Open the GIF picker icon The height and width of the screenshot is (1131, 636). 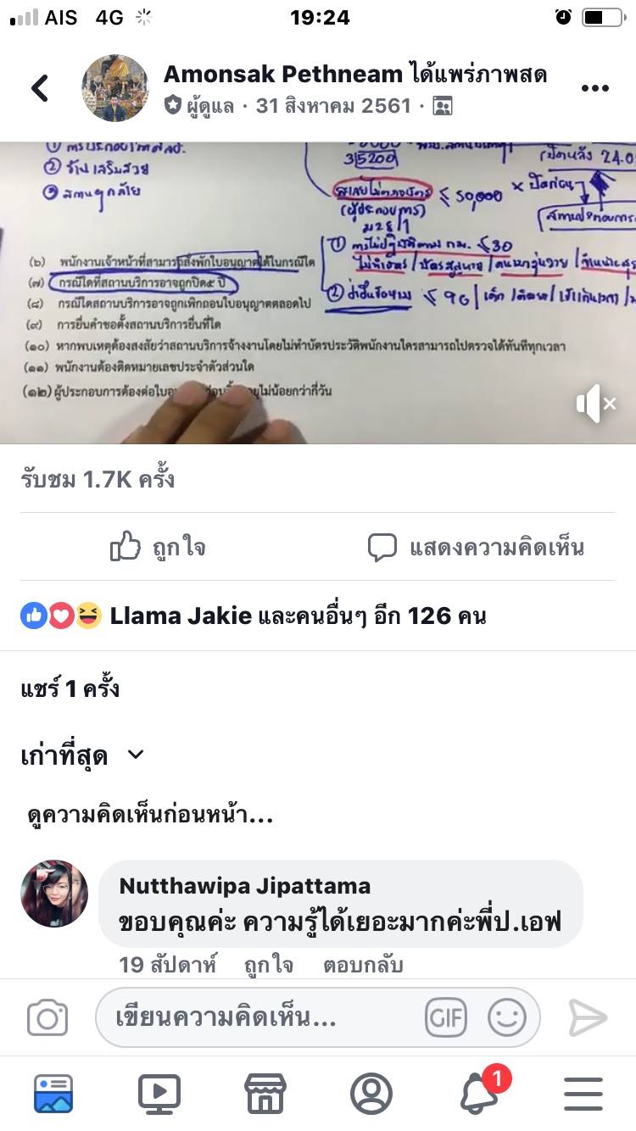point(446,1017)
